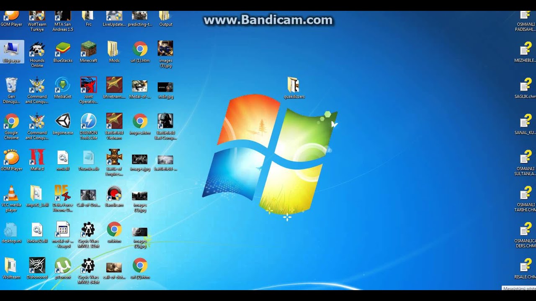
Task: Launch Crysis Wars MWLL 32bit
Action: pyautogui.click(x=88, y=235)
